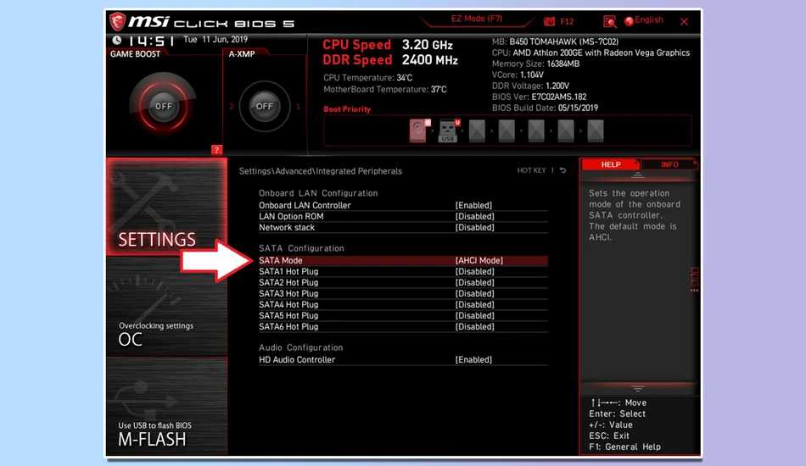
Task: Switch to EZ Mode (F7)
Action: (477, 19)
